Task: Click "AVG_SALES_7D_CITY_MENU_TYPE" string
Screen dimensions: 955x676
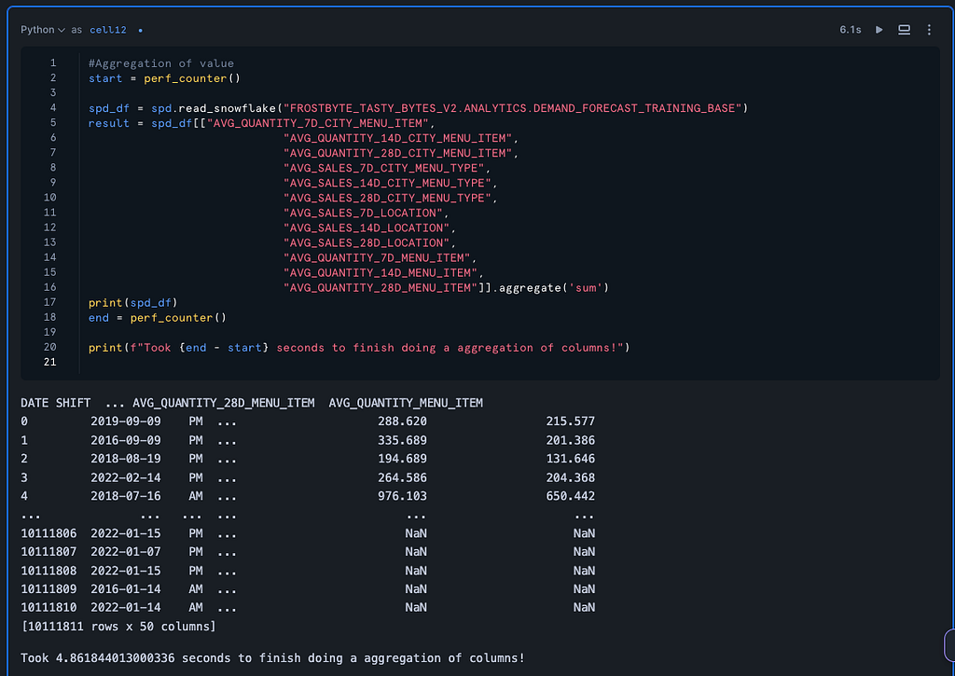Action: (383, 168)
